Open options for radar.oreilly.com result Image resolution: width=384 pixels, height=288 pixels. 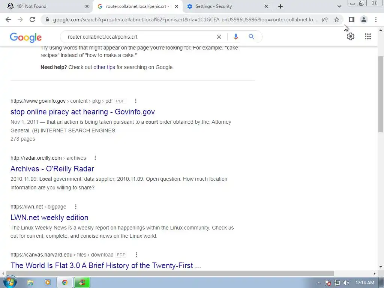(x=95, y=158)
